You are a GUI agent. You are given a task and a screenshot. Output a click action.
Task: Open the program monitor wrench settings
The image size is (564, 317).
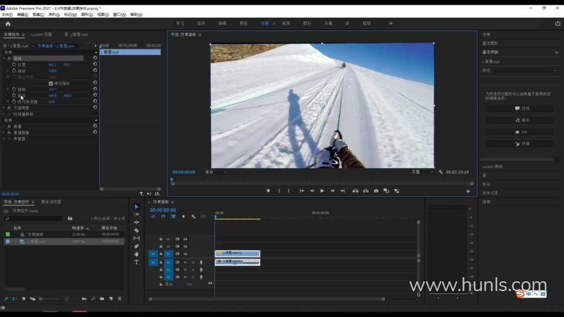pyautogui.click(x=441, y=172)
